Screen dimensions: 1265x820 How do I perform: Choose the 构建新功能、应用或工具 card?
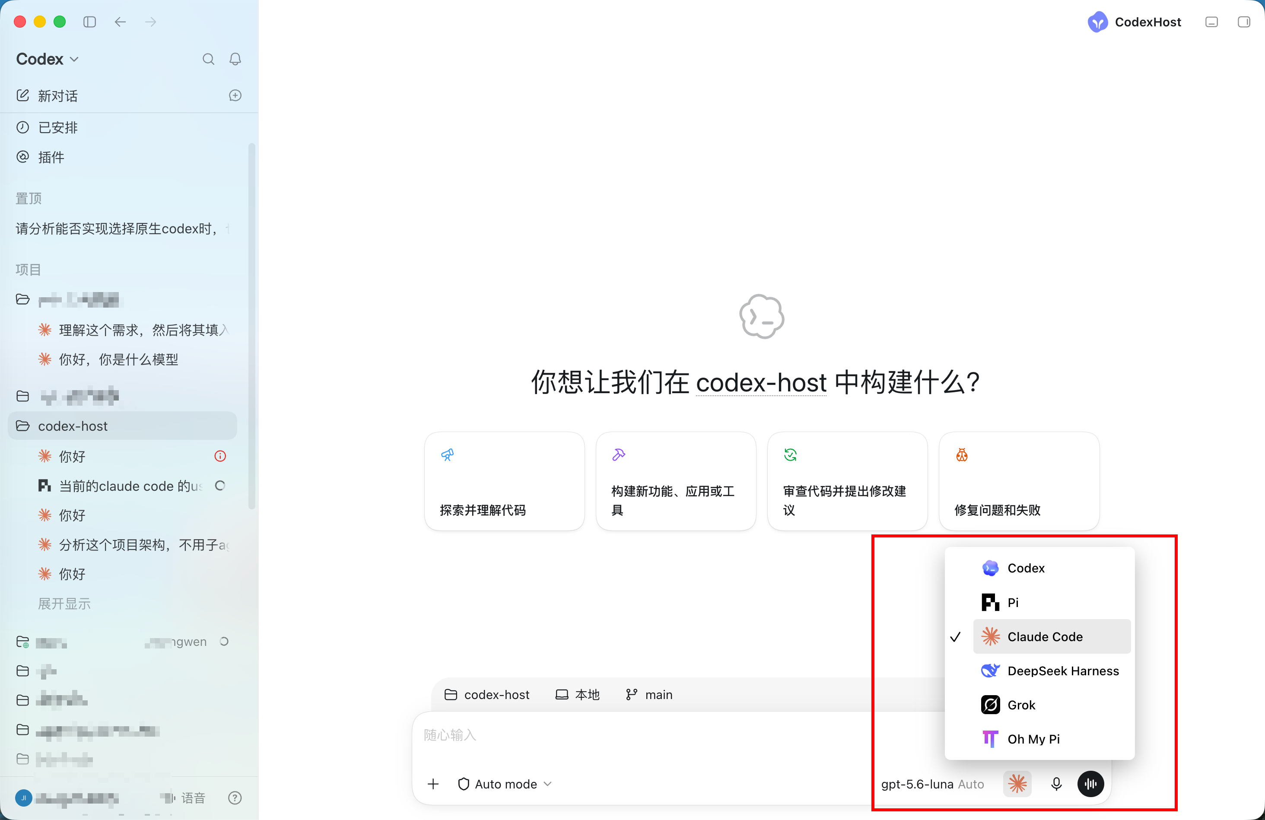(676, 481)
